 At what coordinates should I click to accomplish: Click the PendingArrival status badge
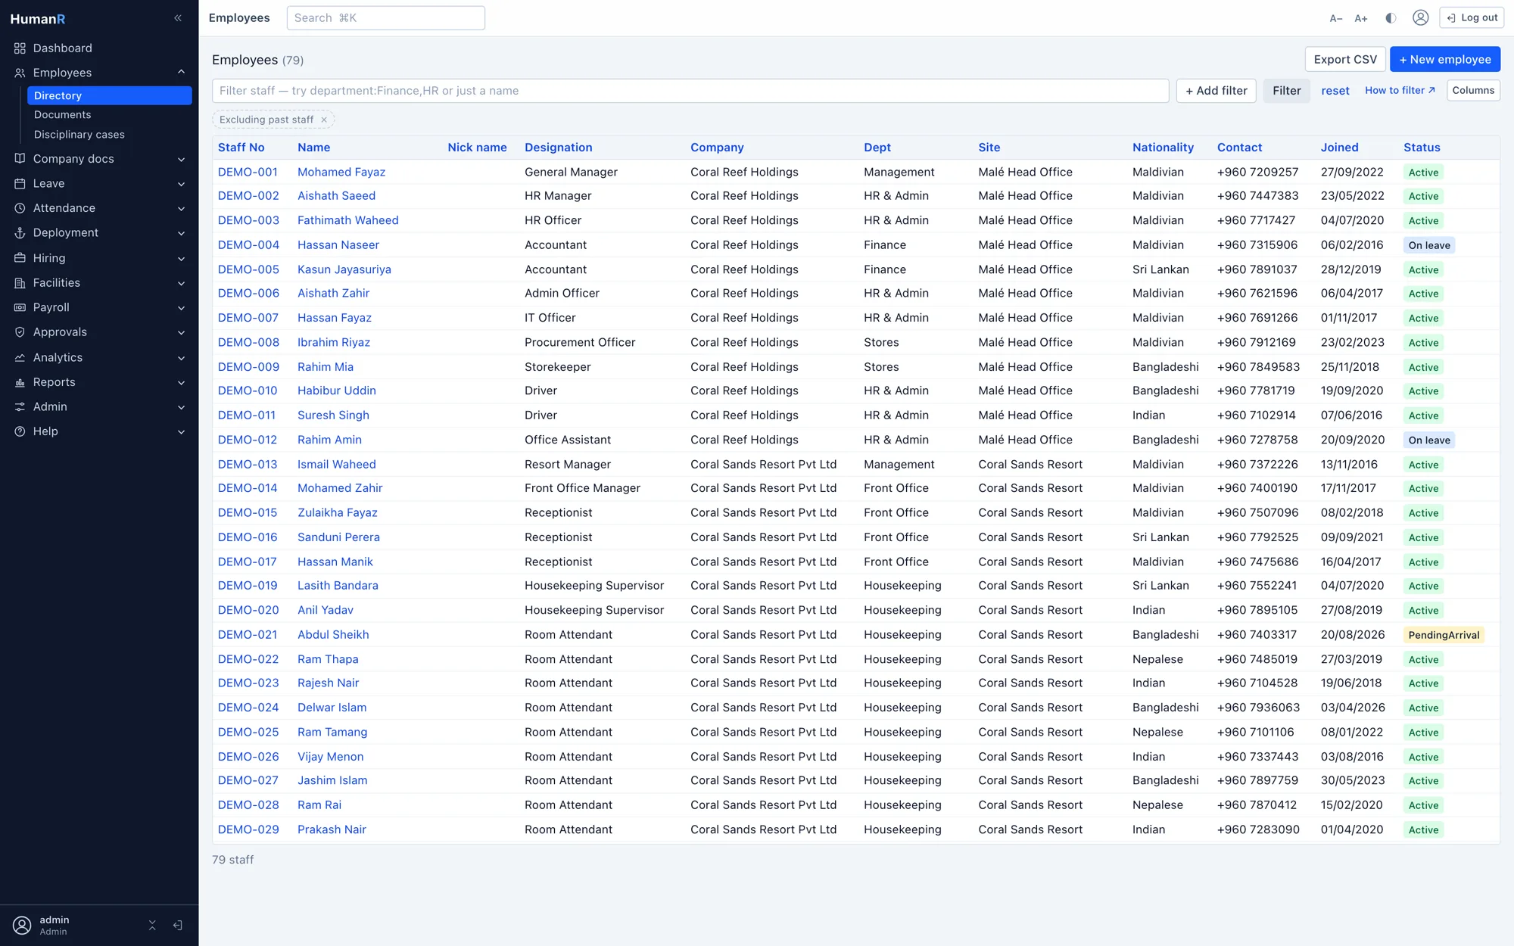(x=1444, y=635)
